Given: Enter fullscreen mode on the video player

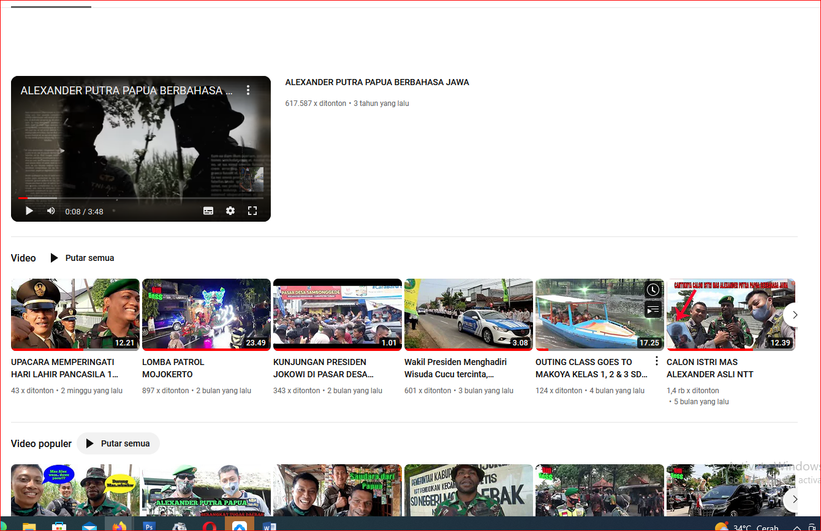Looking at the screenshot, I should pos(252,211).
